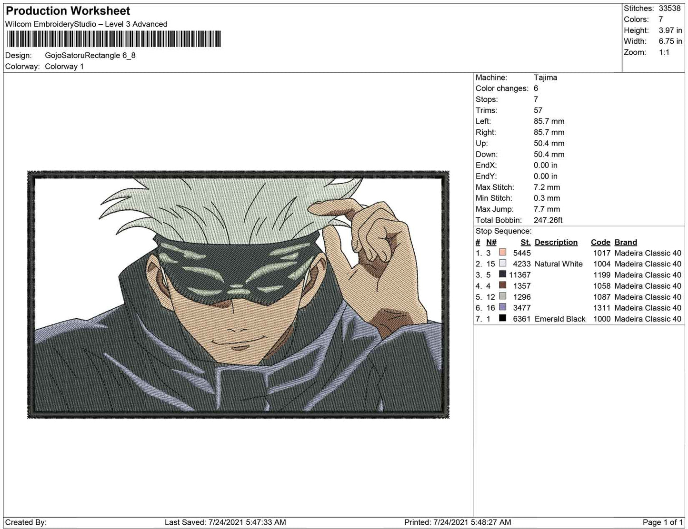Viewport: 688px width, 529px height.
Task: Click the 'Stop Sequence:' heading
Action: click(x=504, y=231)
